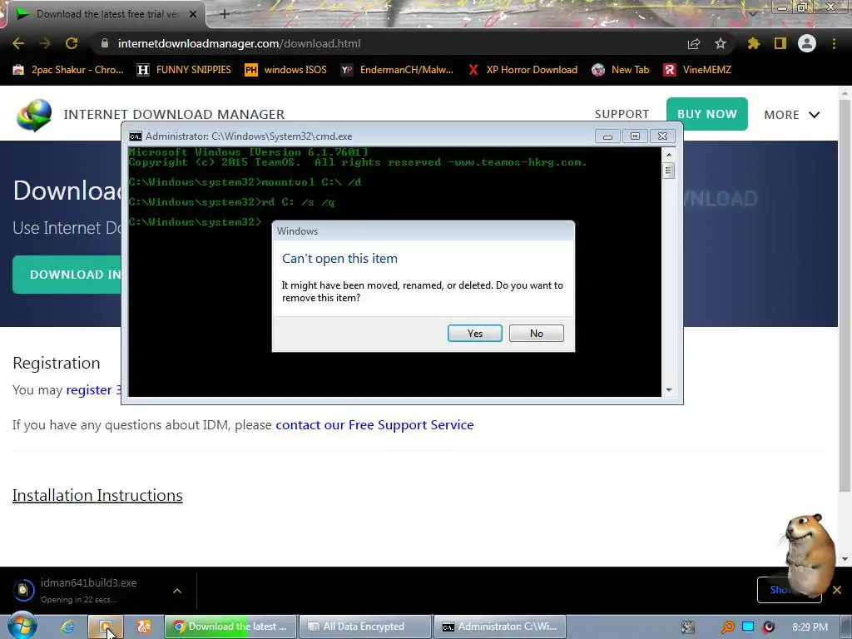The height and width of the screenshot is (639, 852).
Task: Open the Chrome three-dot menu
Action: (834, 43)
